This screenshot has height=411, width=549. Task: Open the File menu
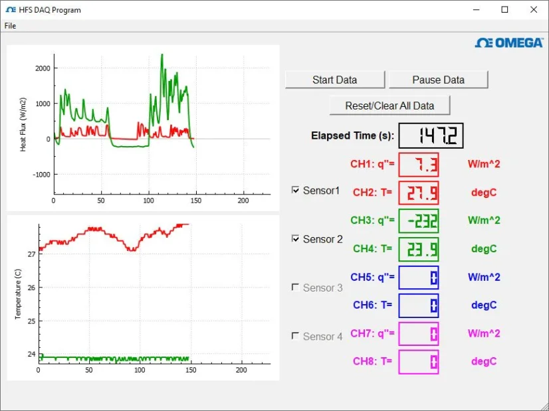10,26
